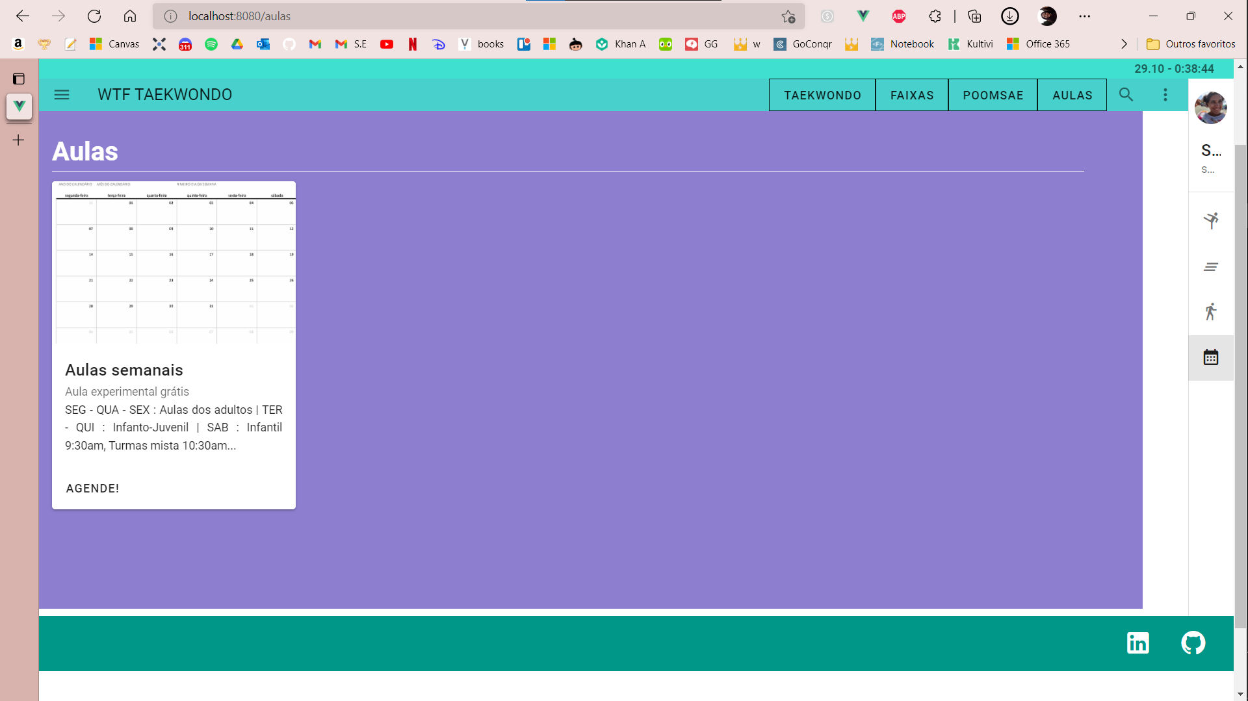Open the LinkedIn icon in the footer

[x=1138, y=643]
